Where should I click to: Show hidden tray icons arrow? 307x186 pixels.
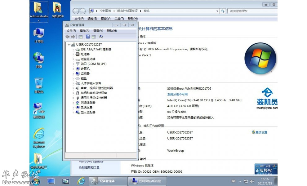coord(240,181)
